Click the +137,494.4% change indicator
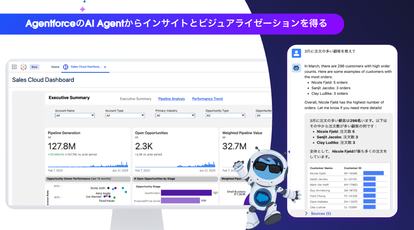 56,154
